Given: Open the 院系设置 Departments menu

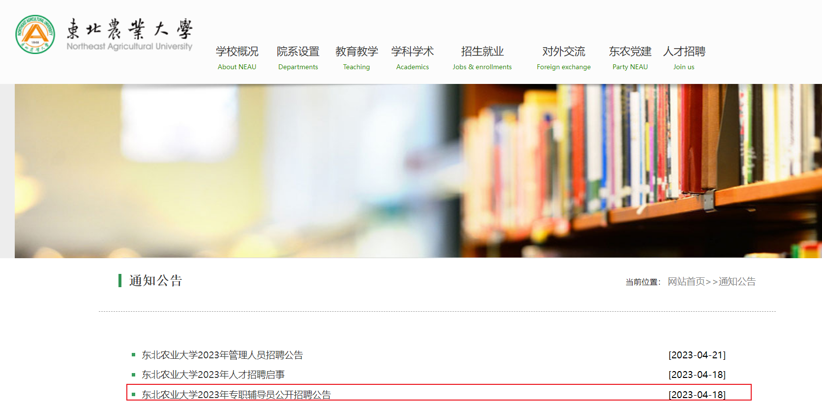Looking at the screenshot, I should click(298, 58).
